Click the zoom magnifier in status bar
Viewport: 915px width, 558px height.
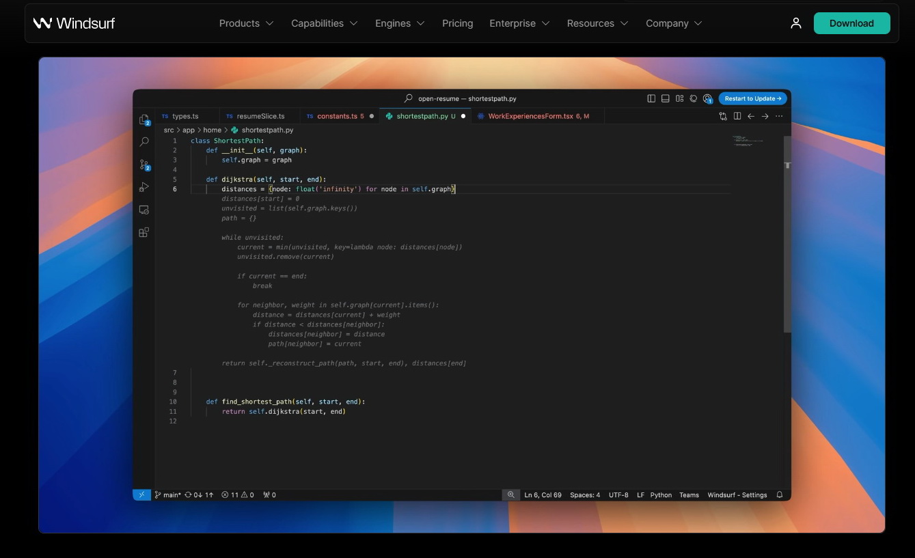click(510, 494)
